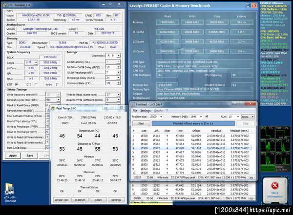Open the LinX ? help menu
This screenshot has height=215, width=293.
tap(167, 111)
